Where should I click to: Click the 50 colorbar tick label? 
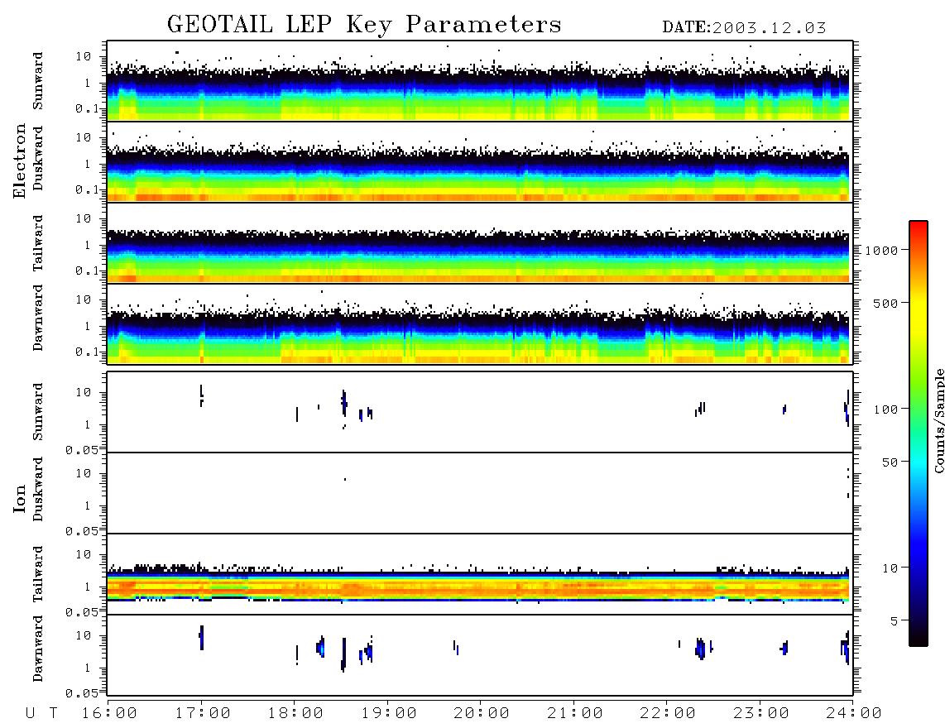click(890, 462)
